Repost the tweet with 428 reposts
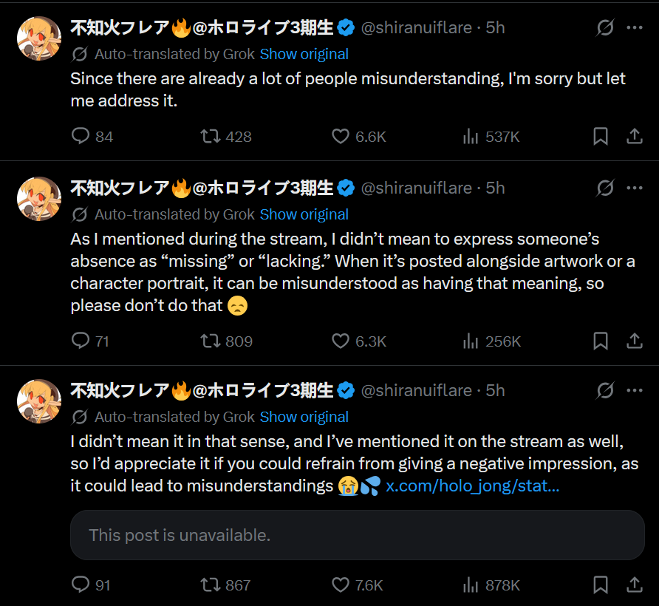659x606 pixels. tap(210, 137)
